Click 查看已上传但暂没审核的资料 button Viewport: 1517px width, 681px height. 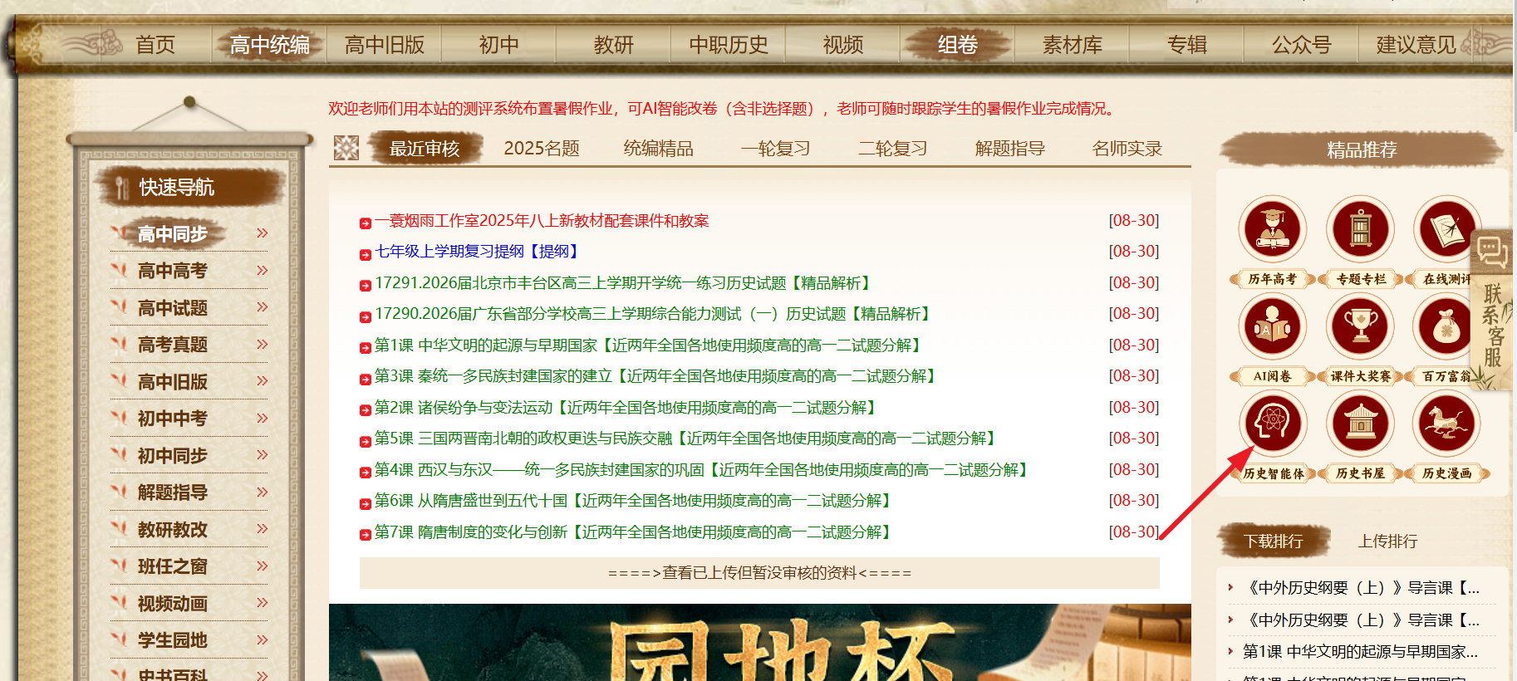(x=759, y=573)
